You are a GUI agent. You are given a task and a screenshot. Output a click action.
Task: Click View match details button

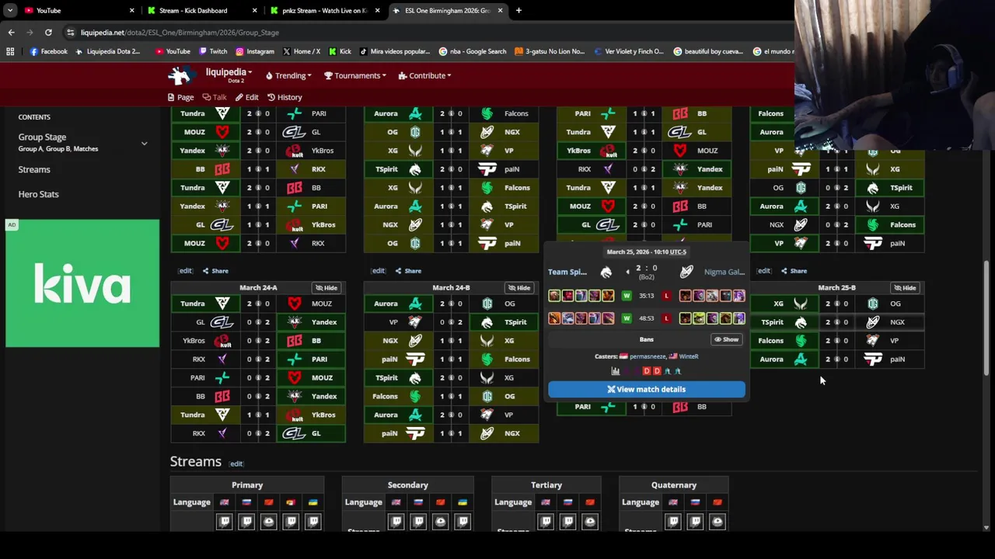point(647,390)
